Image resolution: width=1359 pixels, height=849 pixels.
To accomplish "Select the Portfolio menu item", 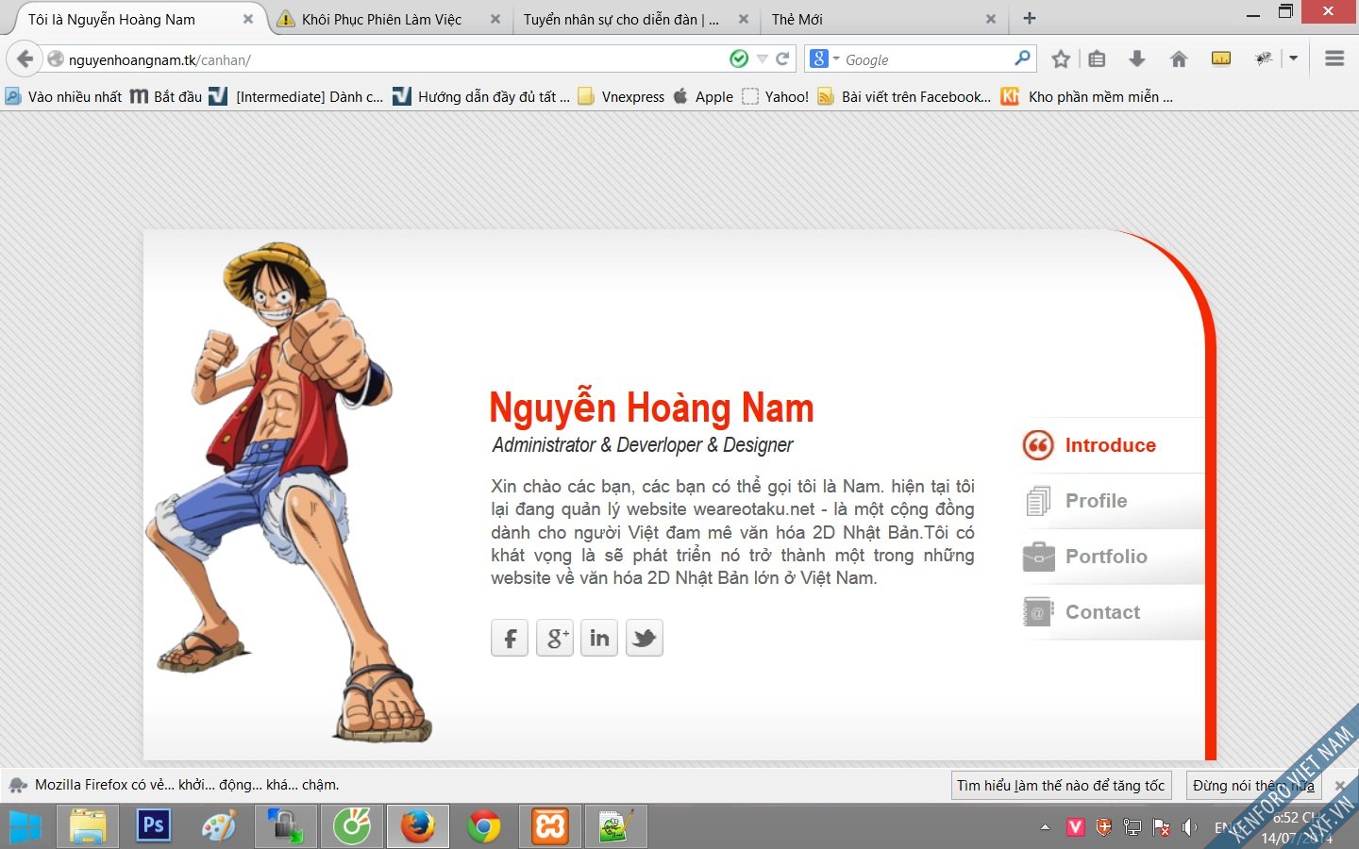I will 1113,557.
